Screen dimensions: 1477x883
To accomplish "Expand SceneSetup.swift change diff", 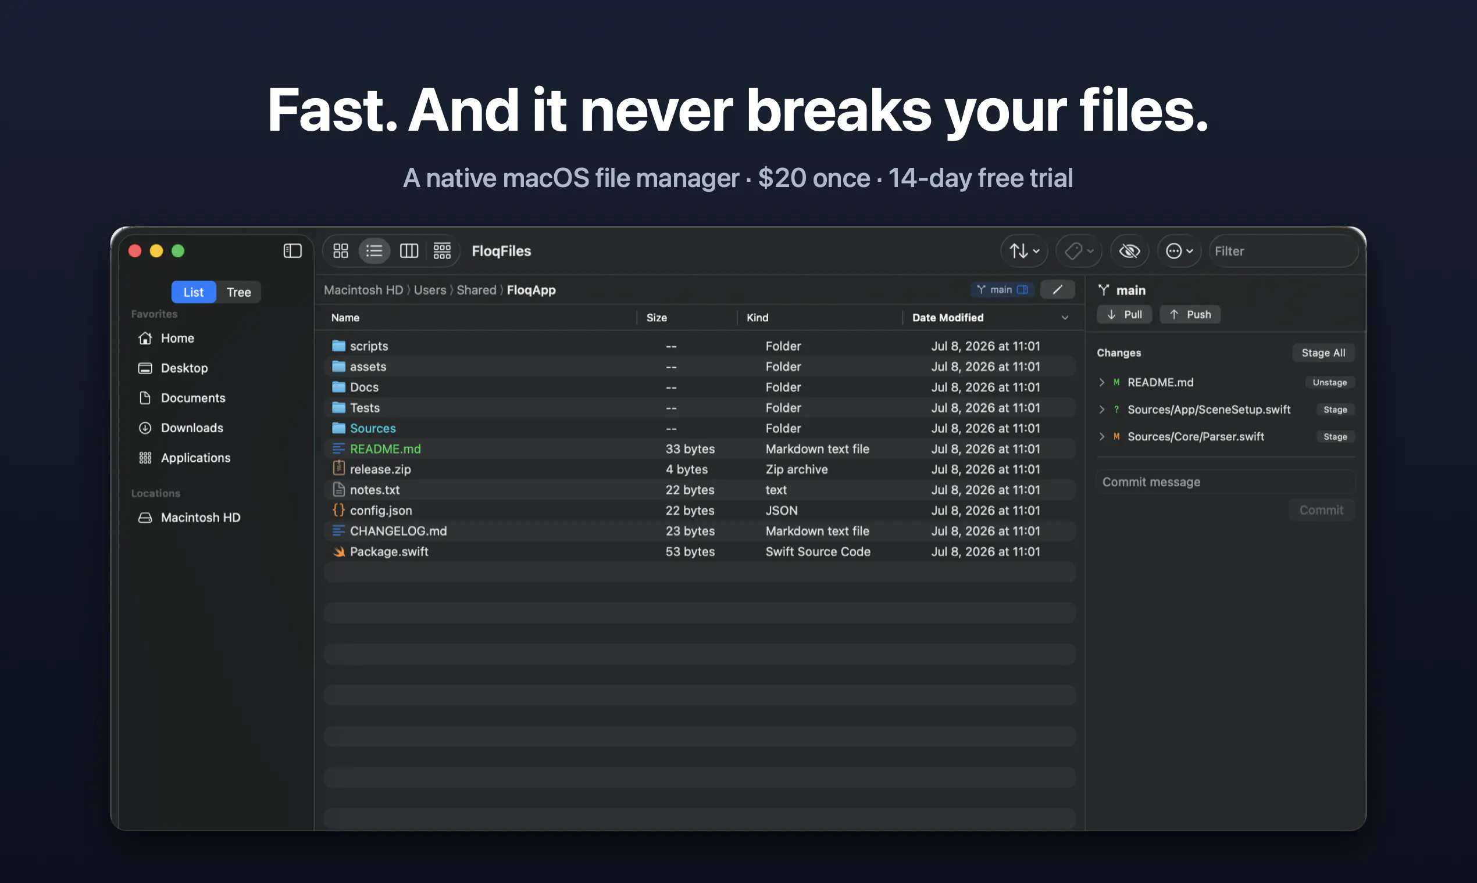I will click(1102, 410).
